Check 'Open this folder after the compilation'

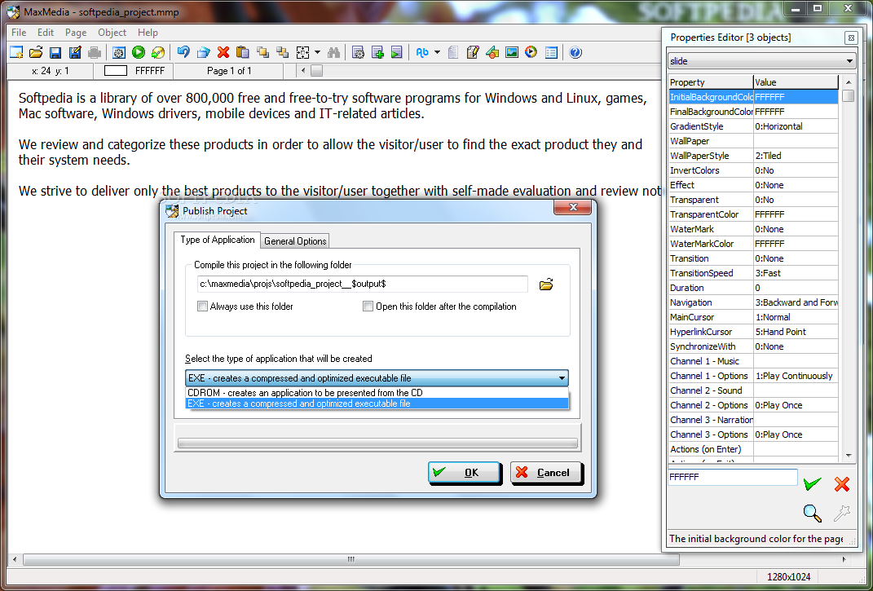[x=368, y=307]
